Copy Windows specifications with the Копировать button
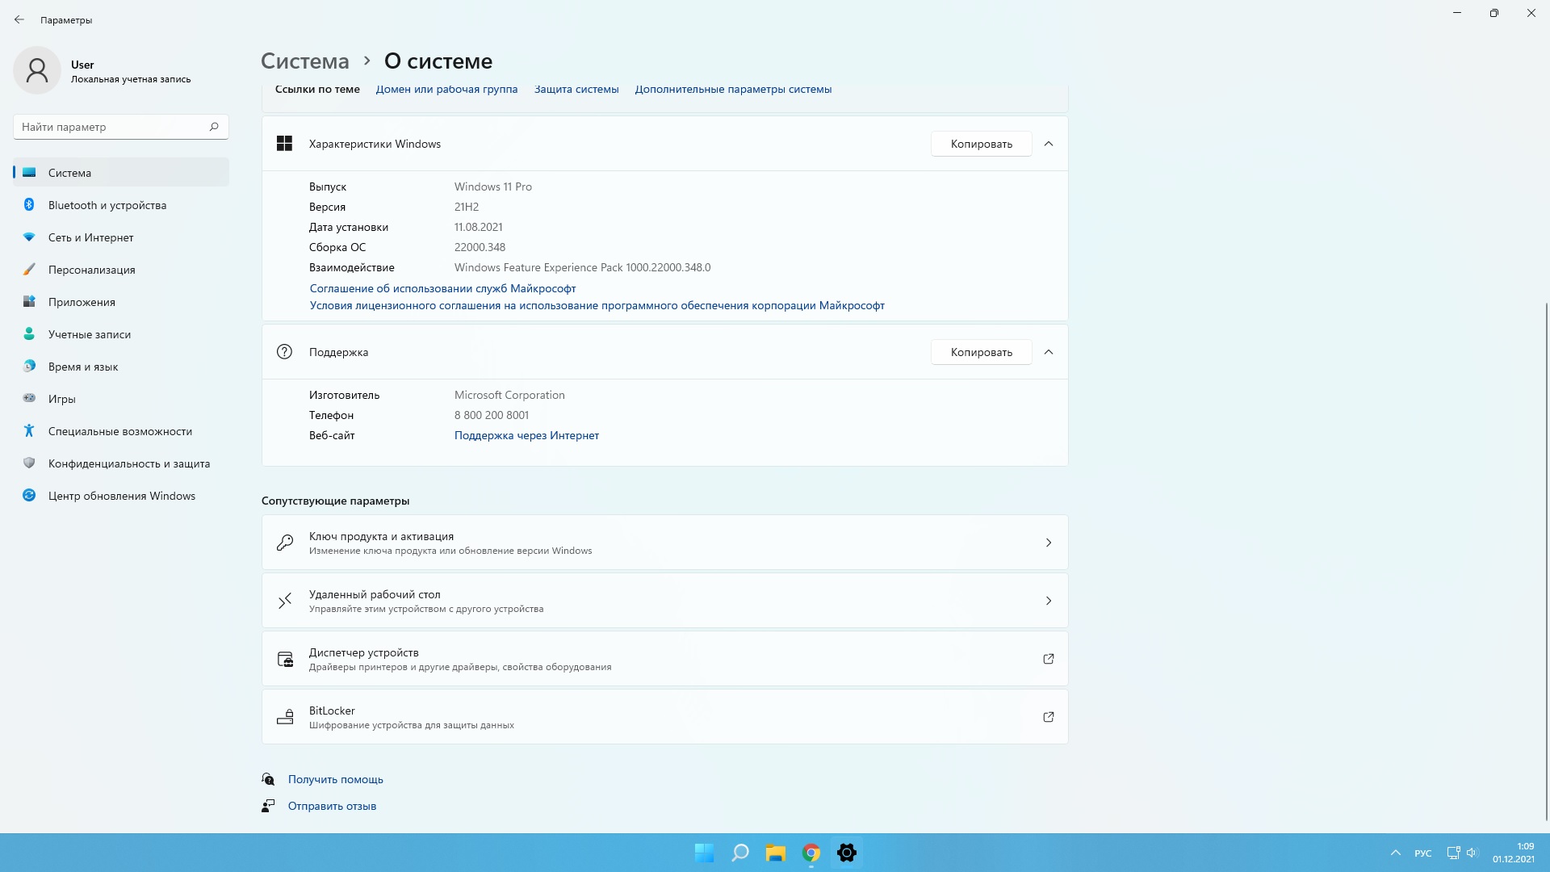The image size is (1550, 872). (x=981, y=144)
